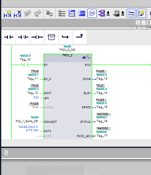This screenshot has height=175, width=151.
Task: Click the paperclip icon in bottom bar
Action: coord(6,153)
